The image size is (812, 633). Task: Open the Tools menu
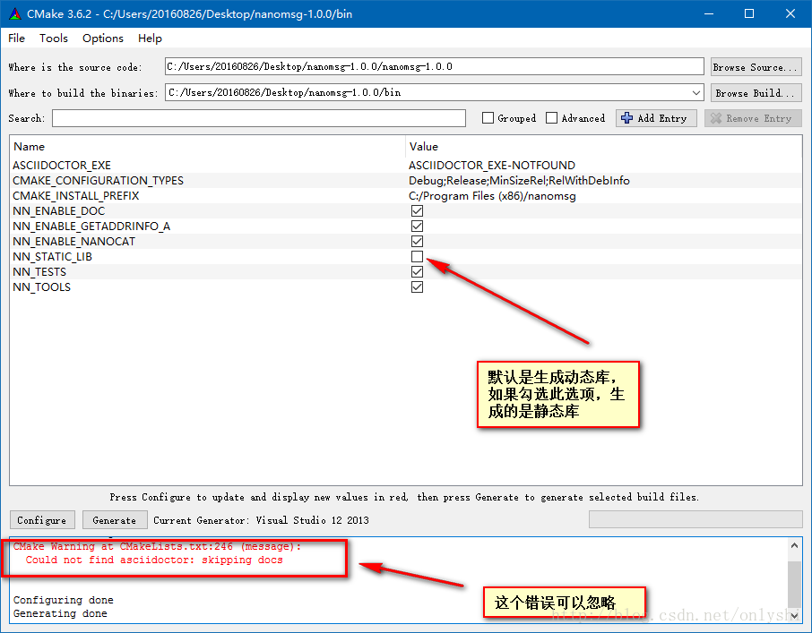54,38
